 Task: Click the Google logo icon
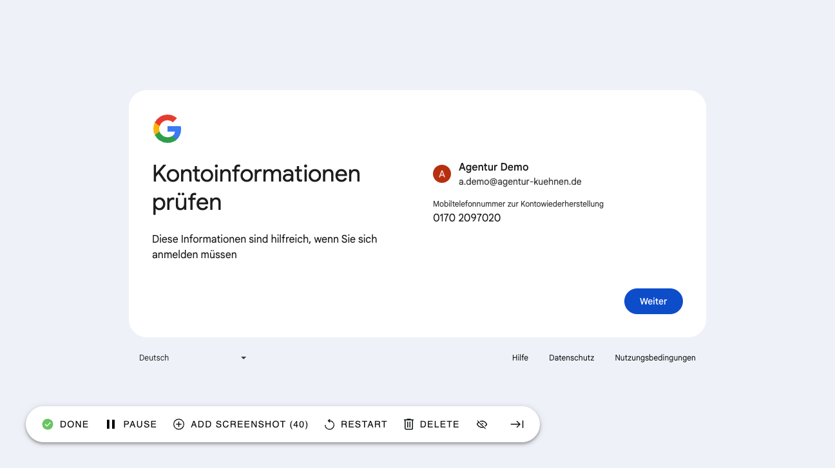(x=168, y=129)
